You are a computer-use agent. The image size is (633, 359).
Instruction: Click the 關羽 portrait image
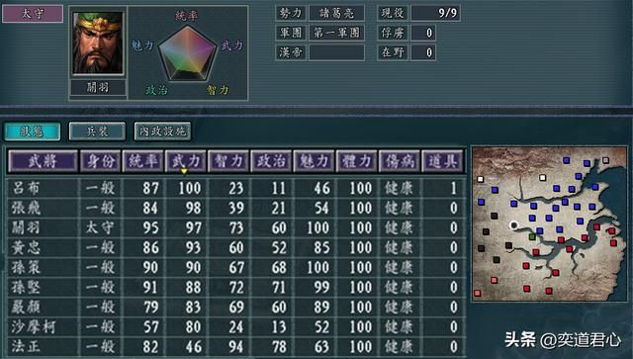pos(97,43)
